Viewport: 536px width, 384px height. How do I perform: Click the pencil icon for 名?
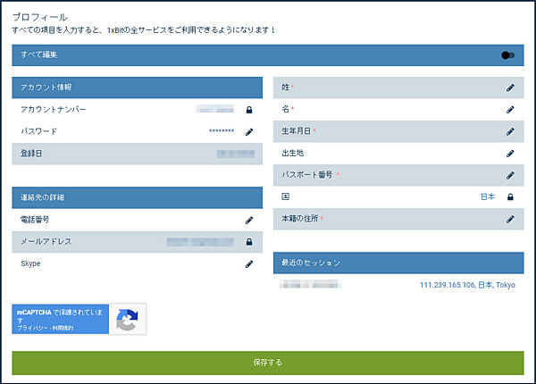click(510, 110)
